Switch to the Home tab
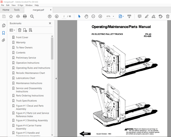The height and width of the screenshot is (137, 171). 6,10
